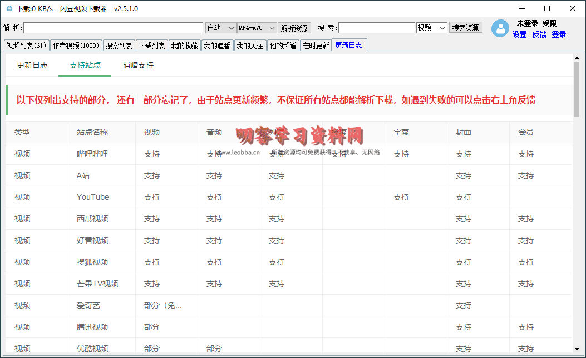Viewport: 586px width, 358px height.
Task: Select the 捐赠支持 sub-tab
Action: pyautogui.click(x=138, y=65)
